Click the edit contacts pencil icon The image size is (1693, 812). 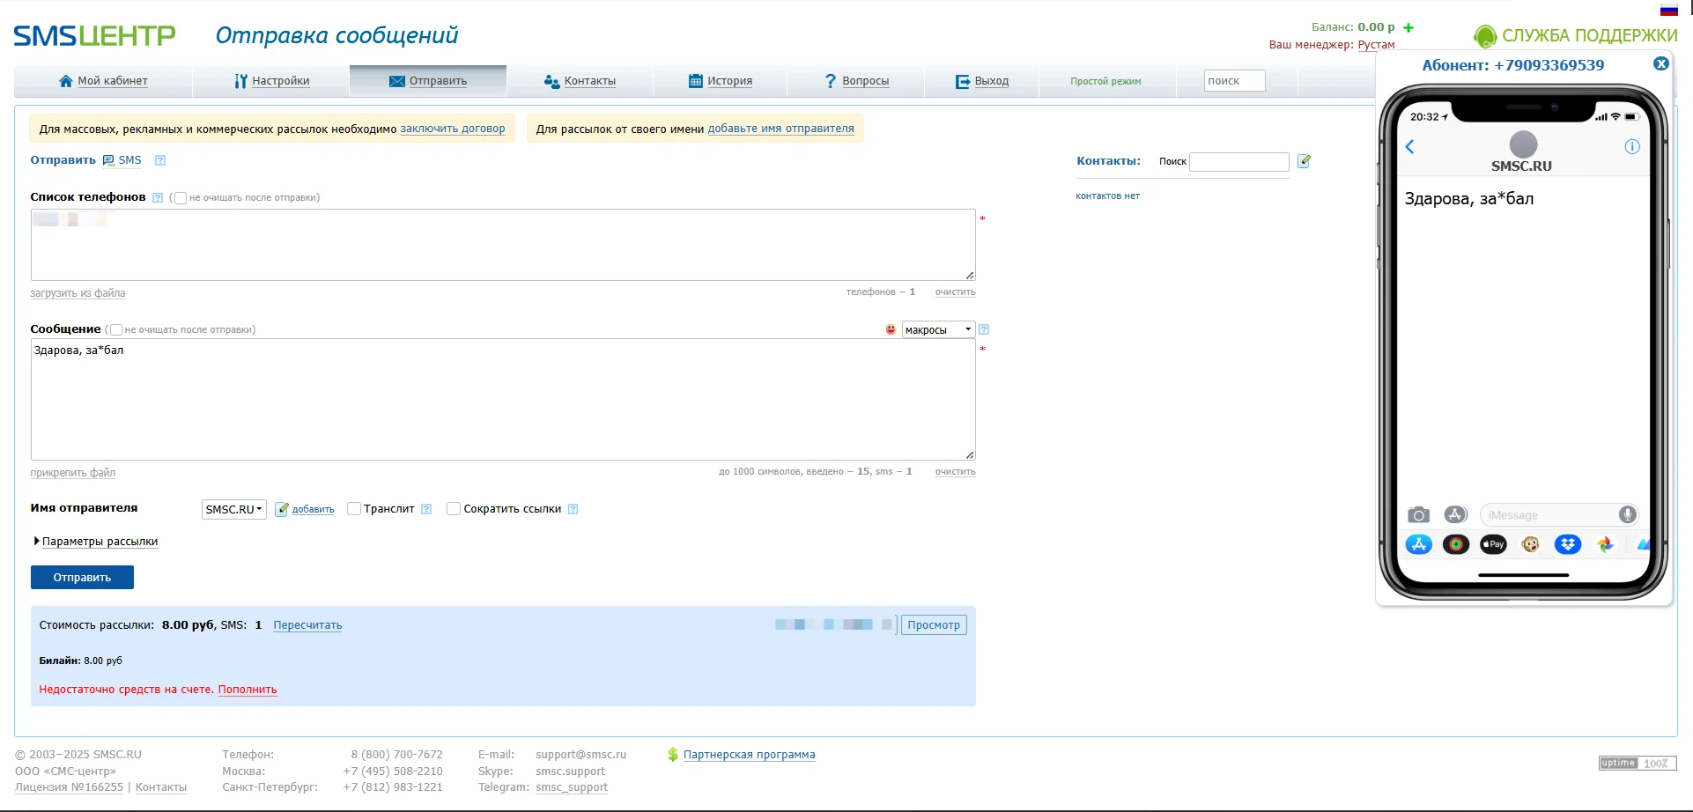click(1305, 161)
